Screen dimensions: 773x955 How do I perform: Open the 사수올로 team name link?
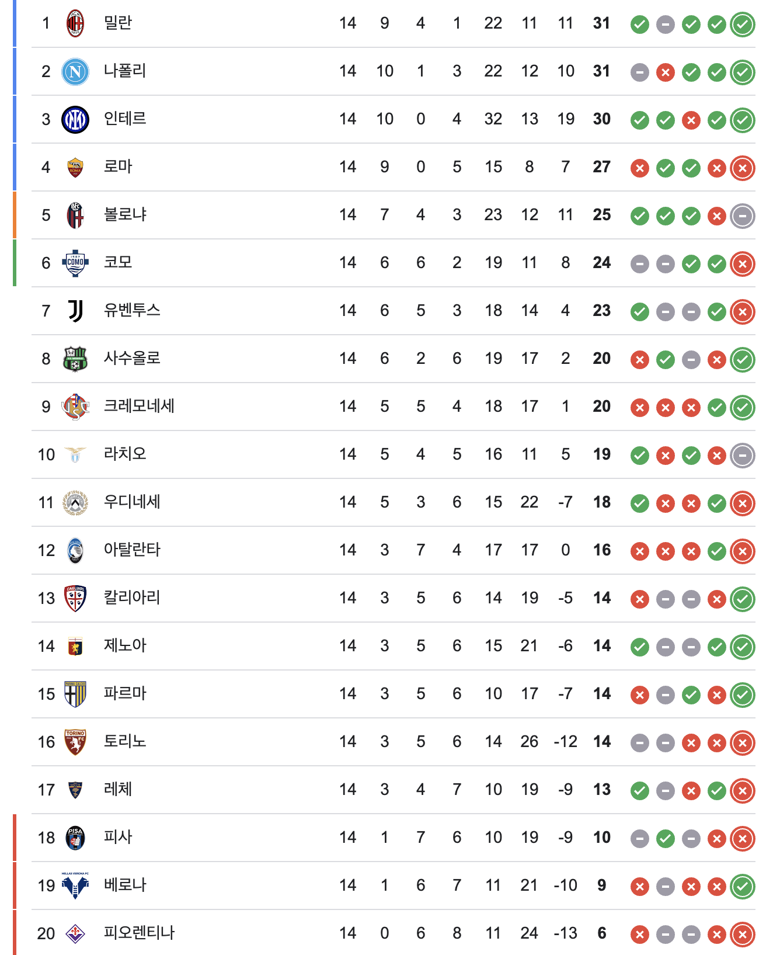click(x=132, y=359)
